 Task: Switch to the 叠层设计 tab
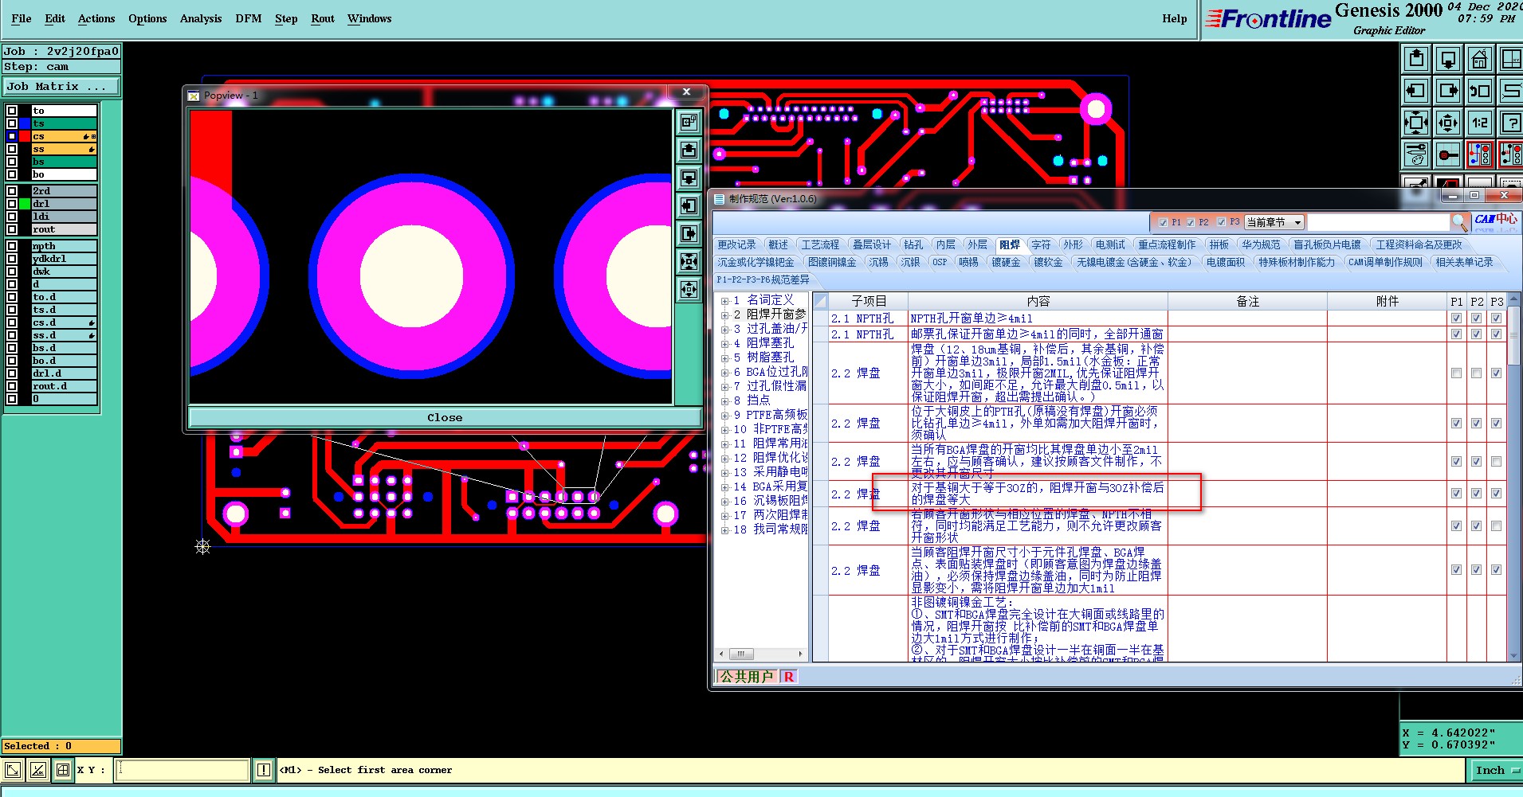[x=871, y=244]
